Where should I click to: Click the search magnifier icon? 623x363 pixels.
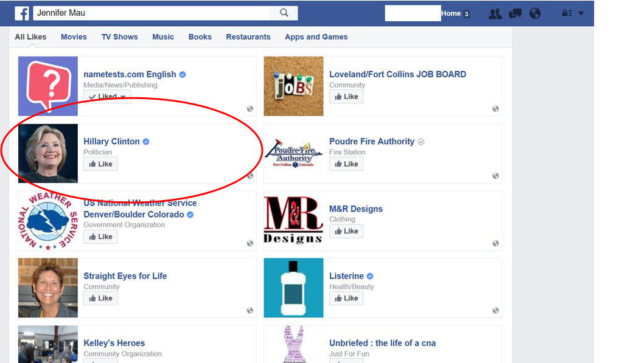pyautogui.click(x=284, y=13)
